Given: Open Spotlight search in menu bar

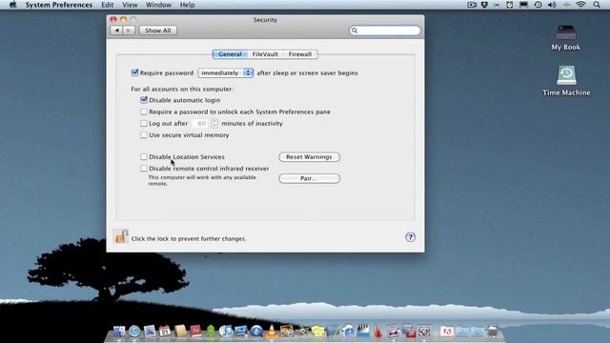Looking at the screenshot, I should pos(597,5).
